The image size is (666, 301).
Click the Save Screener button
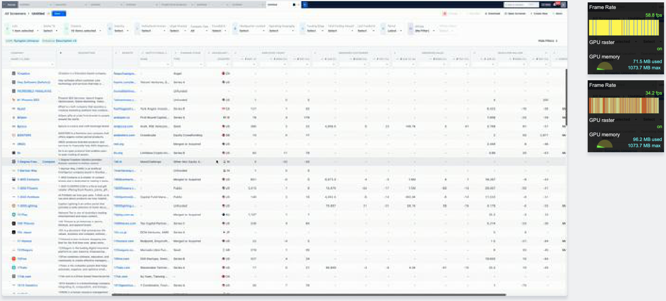[x=515, y=14]
